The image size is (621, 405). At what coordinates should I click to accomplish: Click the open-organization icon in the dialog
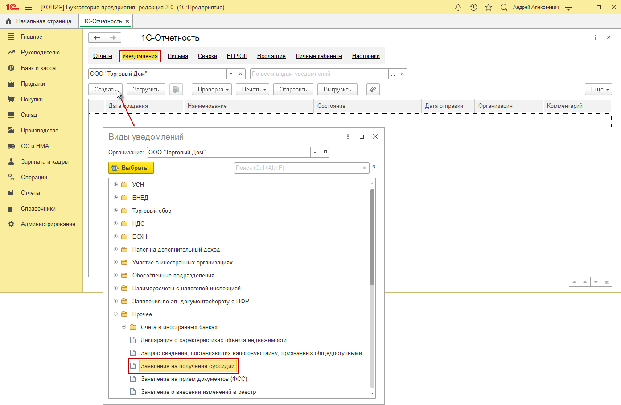pyautogui.click(x=325, y=153)
